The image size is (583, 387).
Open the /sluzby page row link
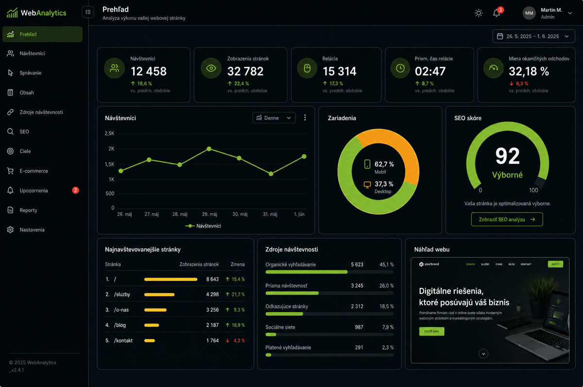pos(122,295)
